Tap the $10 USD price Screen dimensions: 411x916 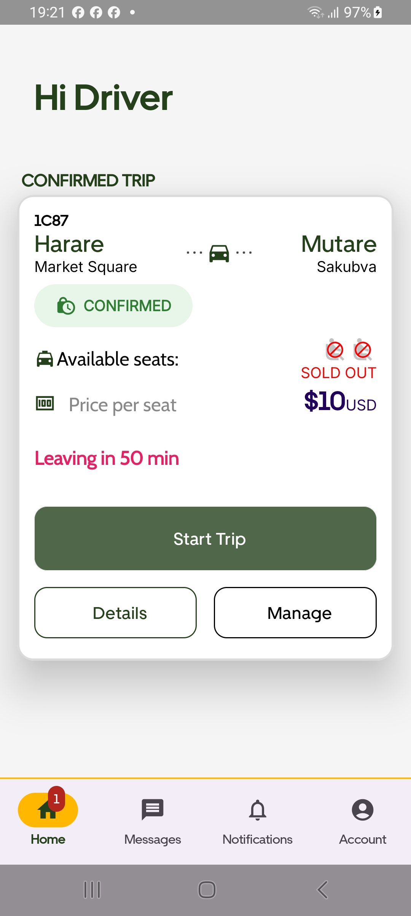click(x=340, y=401)
